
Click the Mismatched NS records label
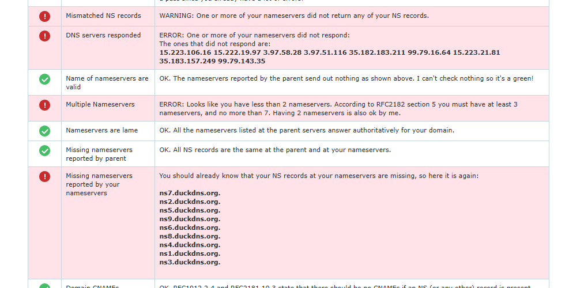(103, 16)
